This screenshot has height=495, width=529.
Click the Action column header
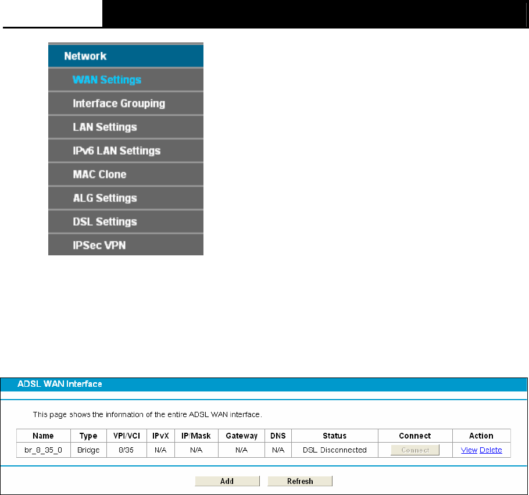pos(481,436)
